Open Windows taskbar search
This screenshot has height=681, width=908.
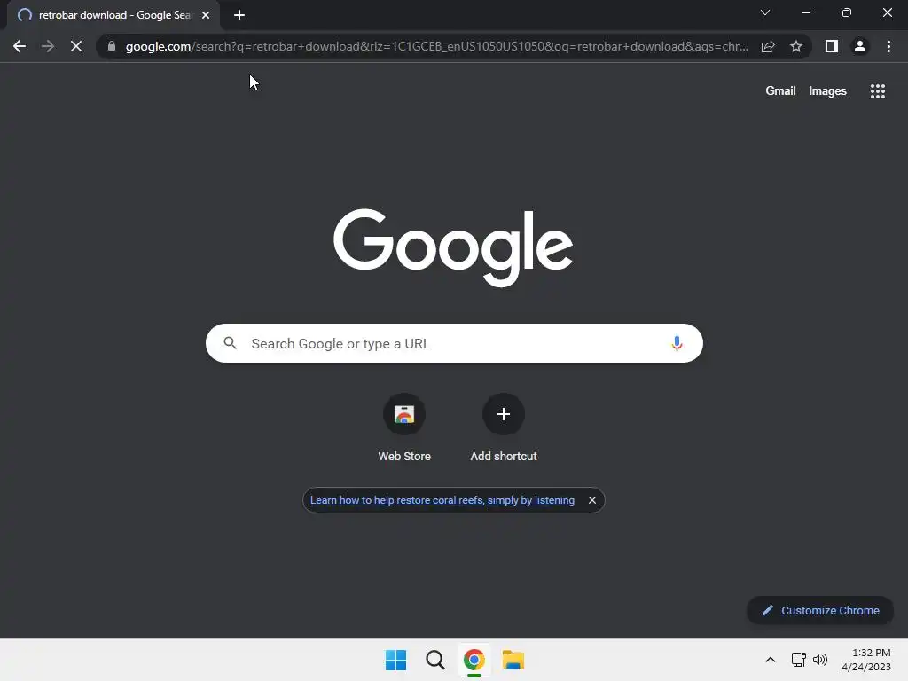(434, 660)
